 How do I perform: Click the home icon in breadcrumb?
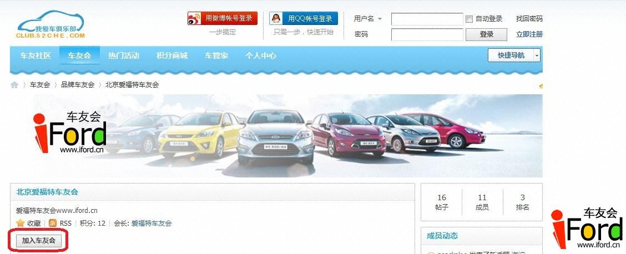[14, 84]
